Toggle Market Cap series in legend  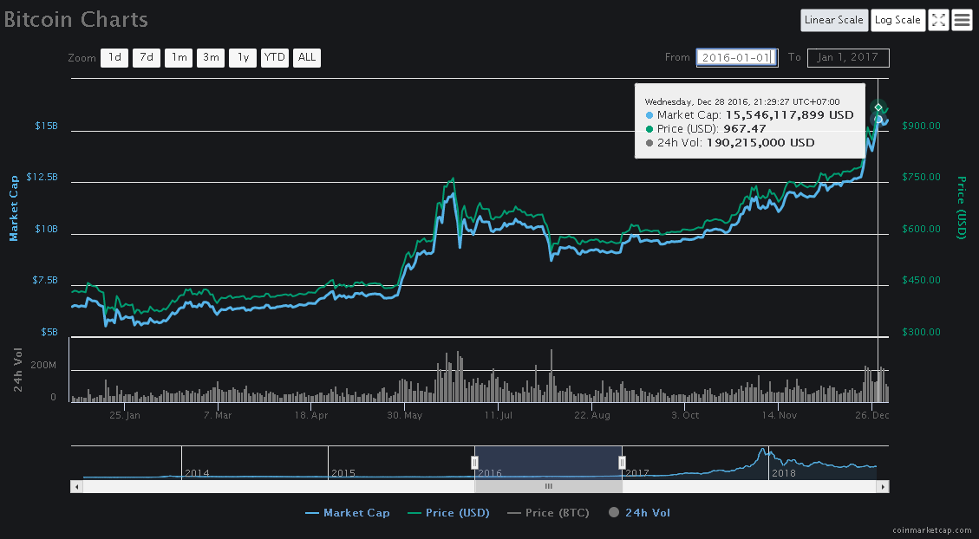(x=347, y=513)
